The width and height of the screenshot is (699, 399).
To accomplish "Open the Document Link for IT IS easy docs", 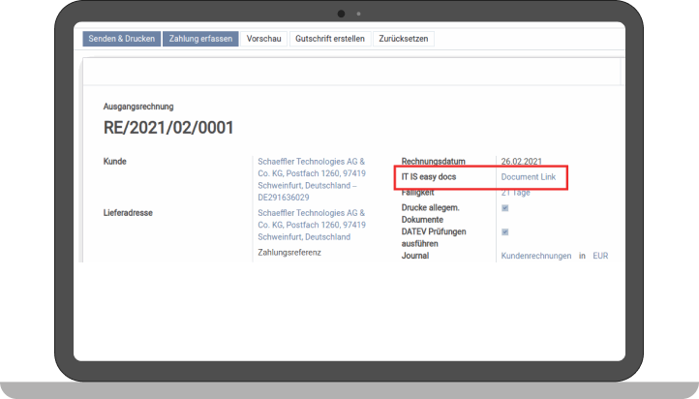I will [x=529, y=177].
